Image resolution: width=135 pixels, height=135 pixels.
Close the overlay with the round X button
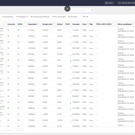click(x=67, y=9)
